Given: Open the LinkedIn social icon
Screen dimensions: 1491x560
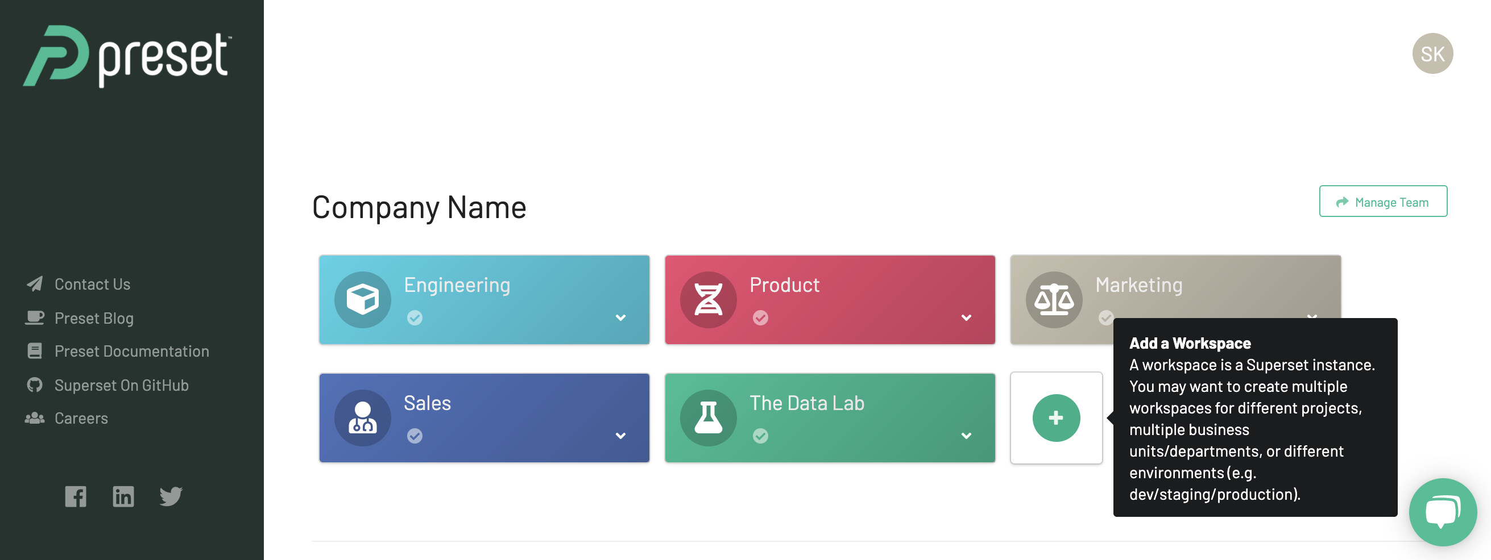Looking at the screenshot, I should [x=123, y=496].
